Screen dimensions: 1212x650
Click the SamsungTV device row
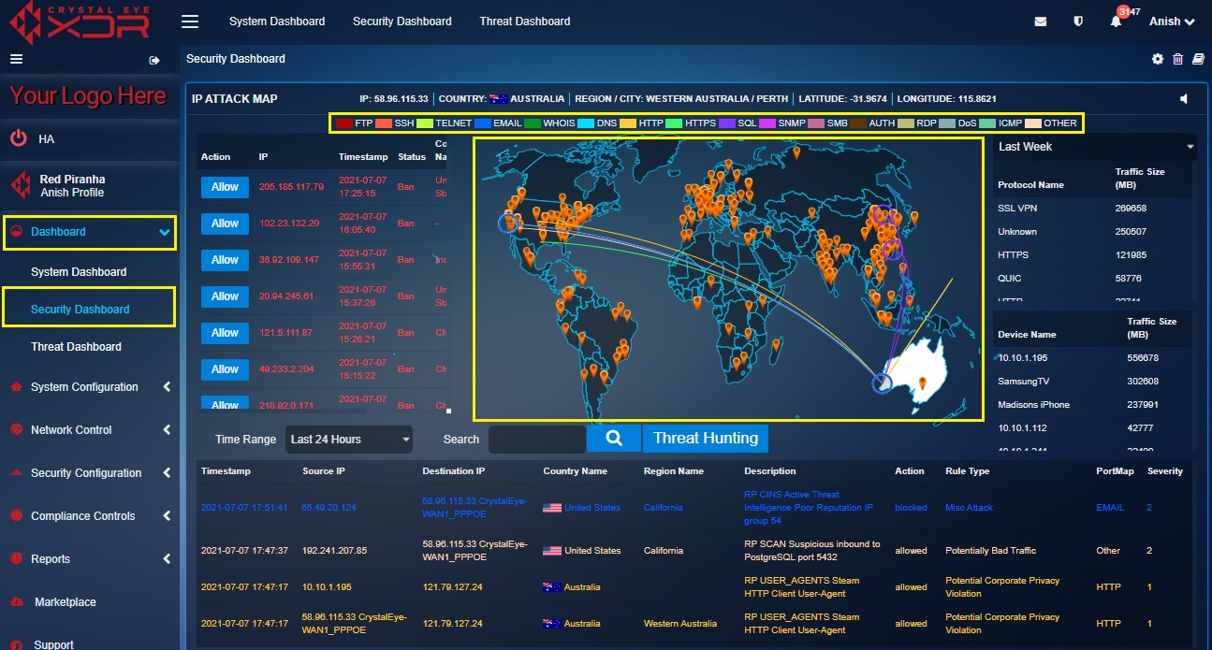pyautogui.click(x=1093, y=382)
